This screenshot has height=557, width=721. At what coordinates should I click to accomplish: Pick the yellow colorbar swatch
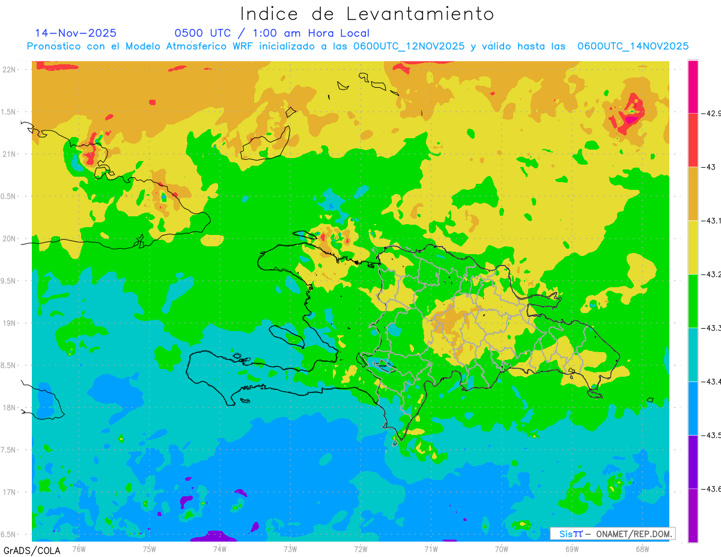tap(693, 247)
